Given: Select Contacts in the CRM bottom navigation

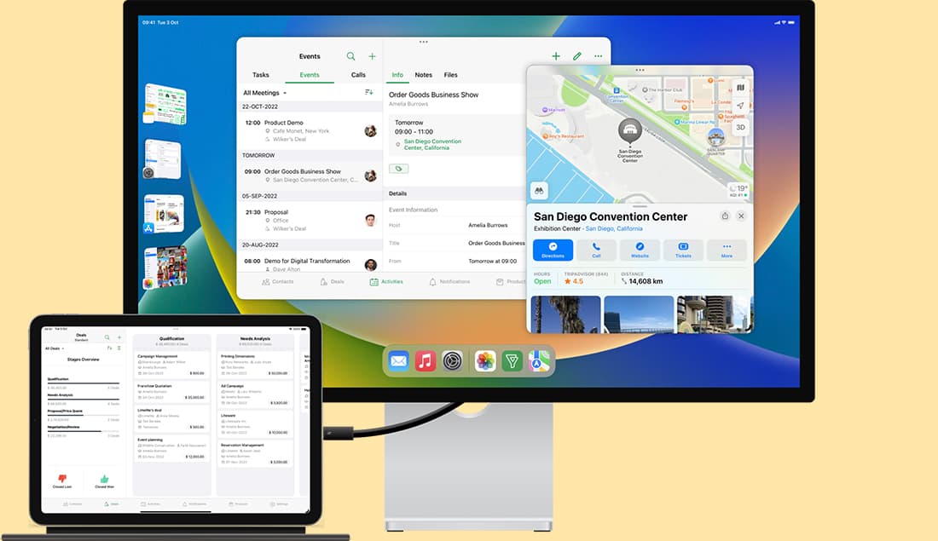Looking at the screenshot, I should pyautogui.click(x=279, y=282).
